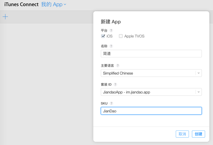
Task: Focus the SKU text field
Action: pos(151,111)
